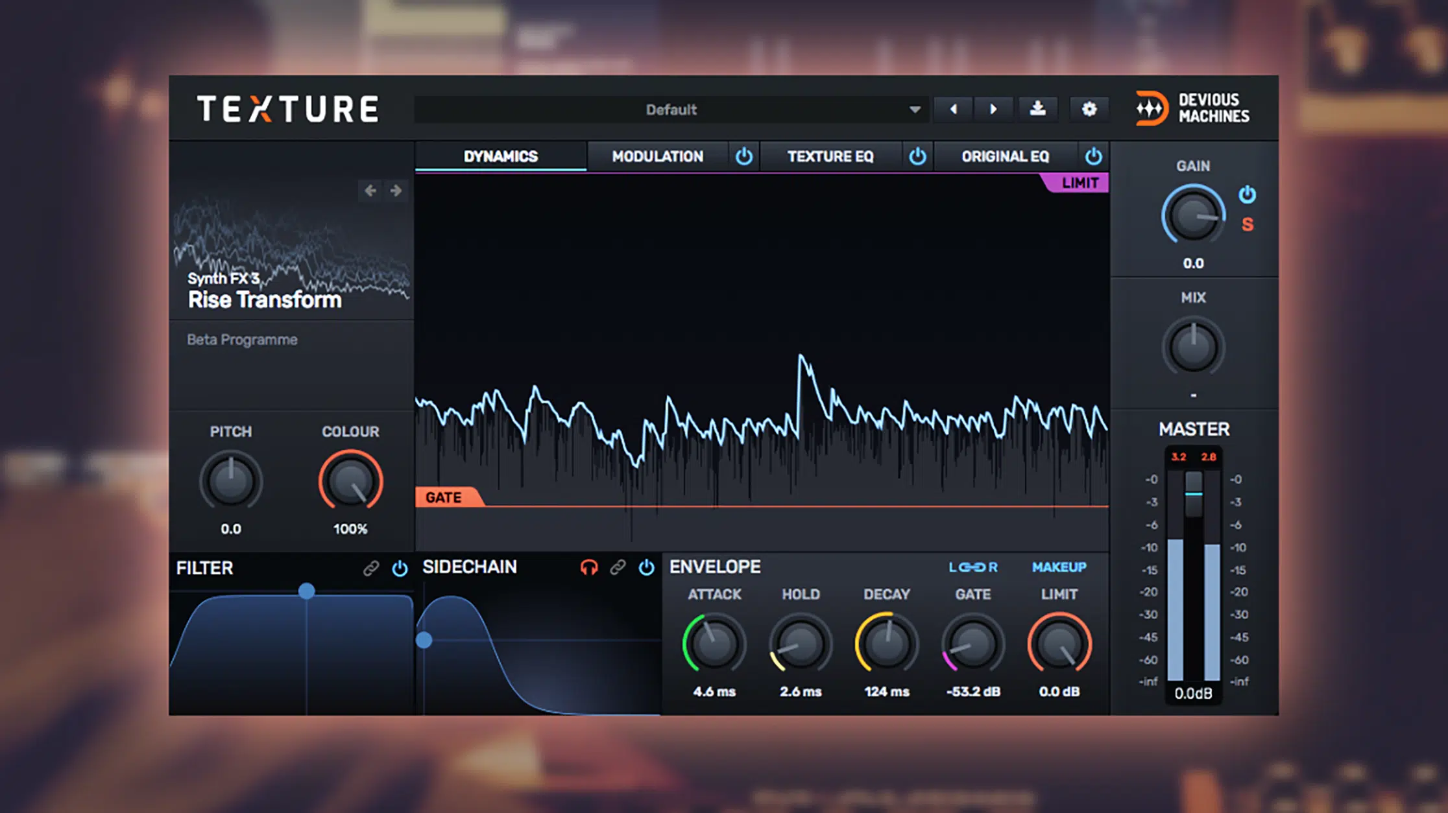Screen dimensions: 1448x813
Task: Toggle Original EQ power button
Action: [x=1093, y=156]
